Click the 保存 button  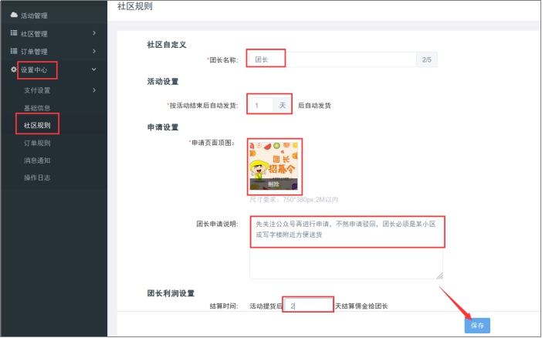[x=477, y=326]
